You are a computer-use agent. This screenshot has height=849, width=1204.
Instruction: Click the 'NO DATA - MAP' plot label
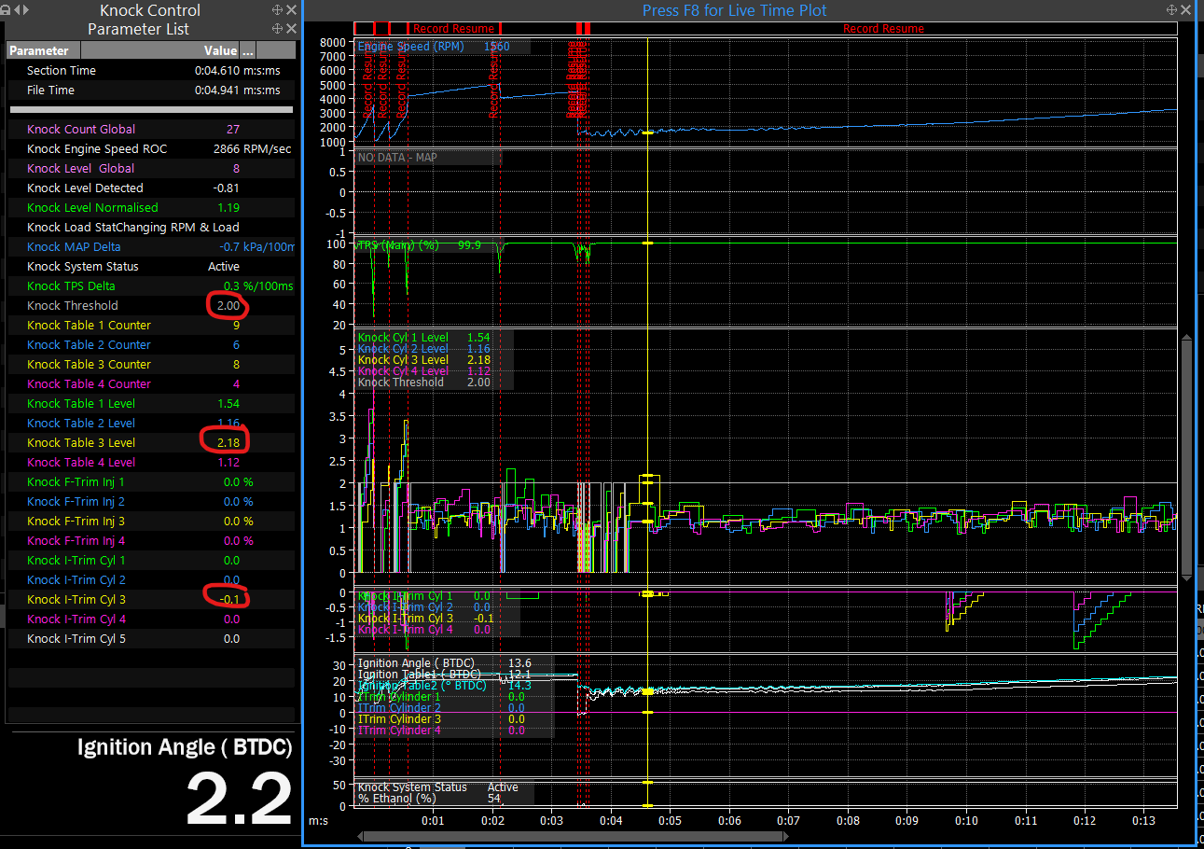click(x=397, y=158)
